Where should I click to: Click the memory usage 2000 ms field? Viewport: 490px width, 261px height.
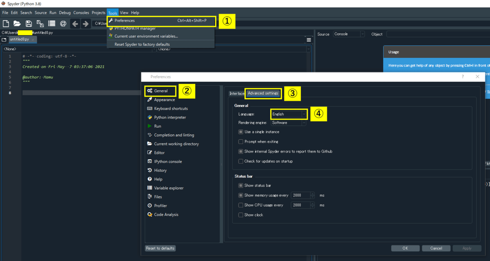click(300, 195)
